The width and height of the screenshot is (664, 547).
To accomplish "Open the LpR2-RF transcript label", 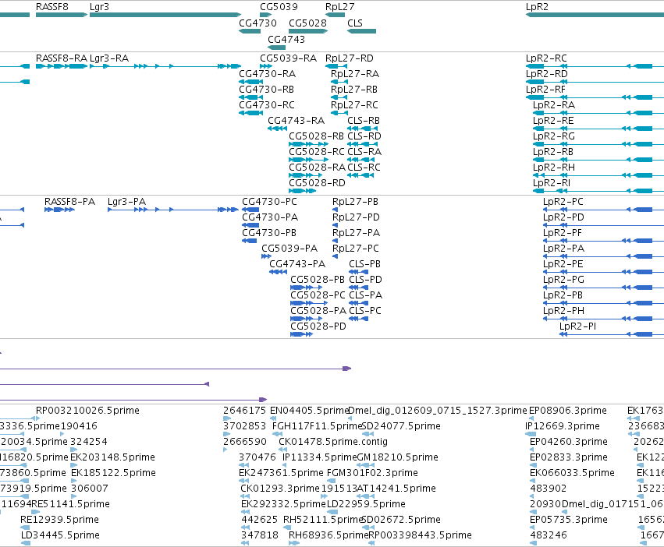I will [x=545, y=90].
